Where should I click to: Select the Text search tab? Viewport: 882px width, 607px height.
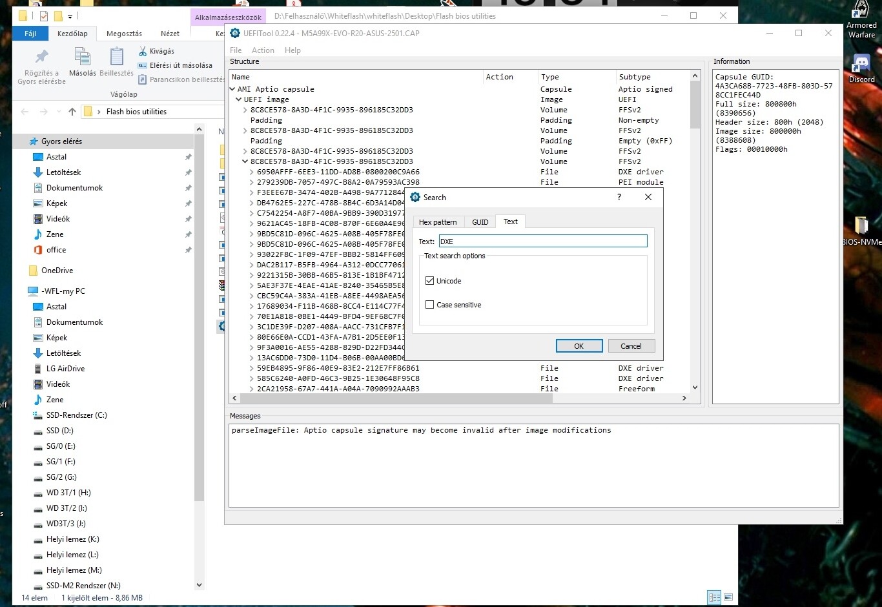pos(511,221)
